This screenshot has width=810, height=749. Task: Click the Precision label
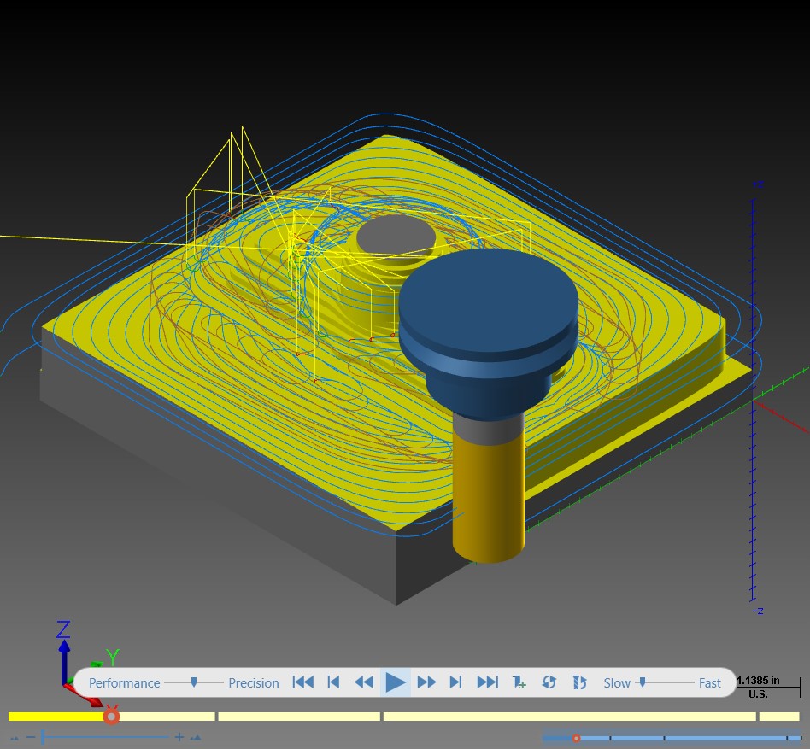[254, 683]
